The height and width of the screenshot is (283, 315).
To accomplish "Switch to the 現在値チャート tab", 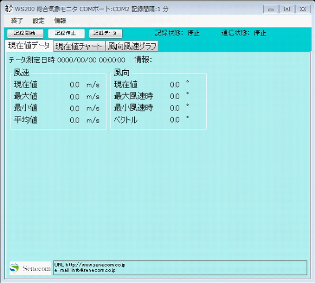I will [79, 46].
